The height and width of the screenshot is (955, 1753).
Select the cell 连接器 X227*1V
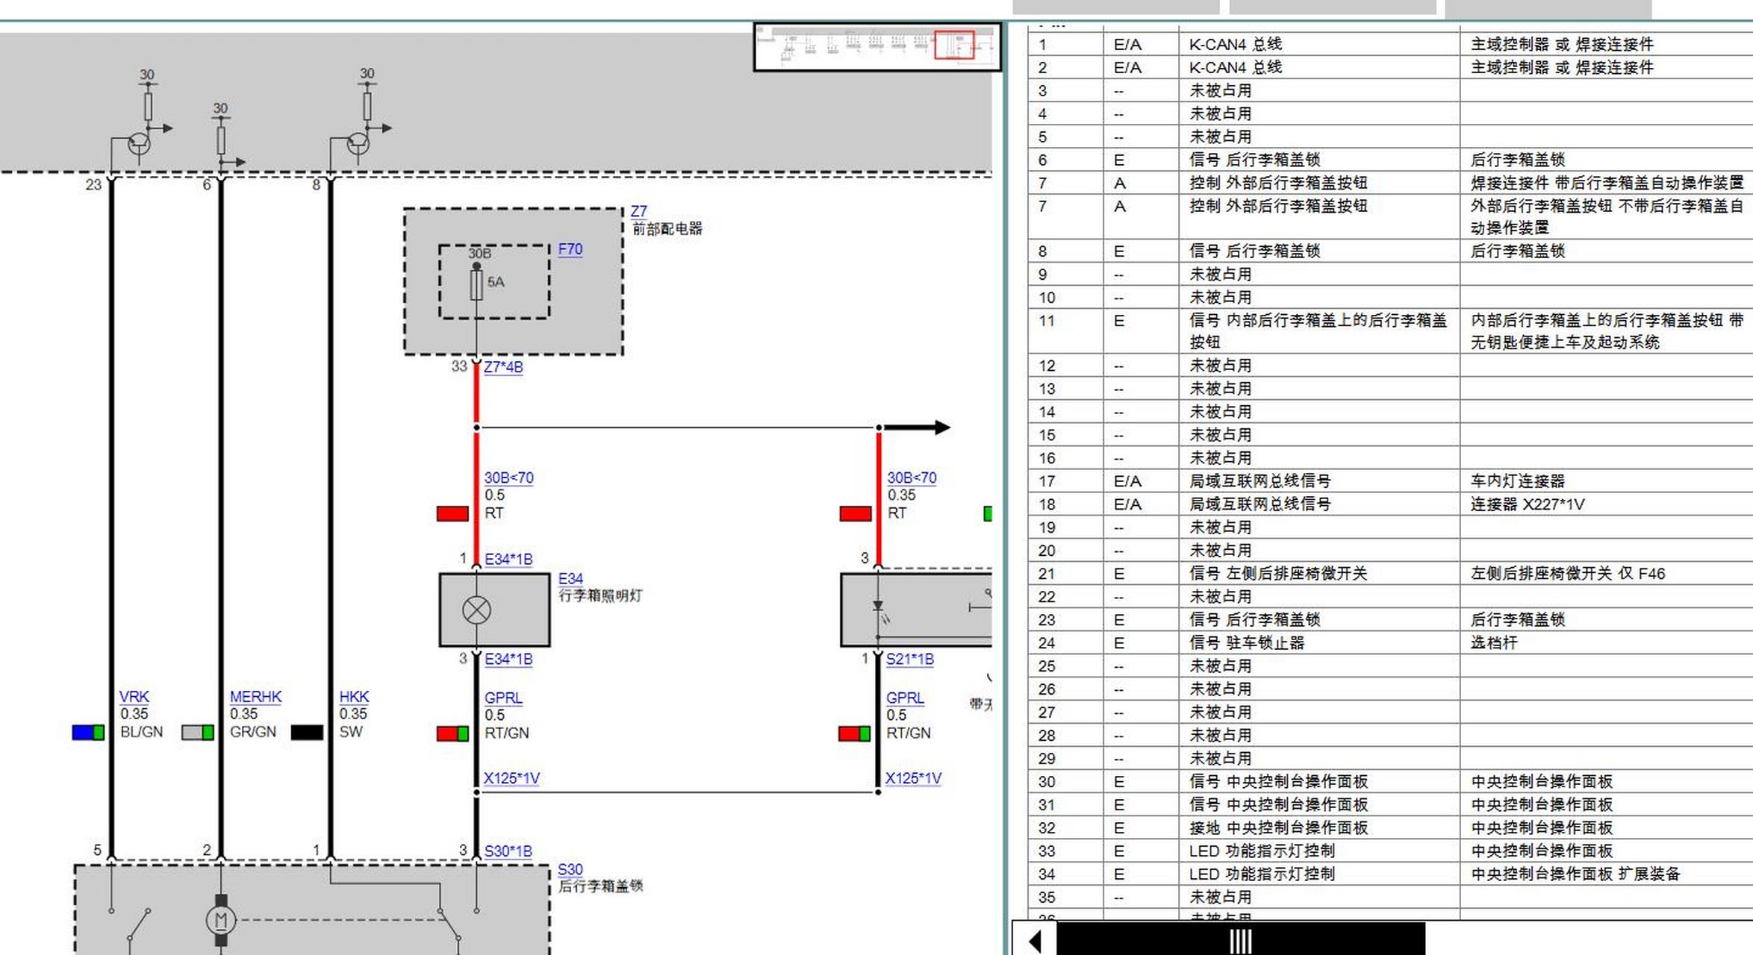click(x=1607, y=504)
